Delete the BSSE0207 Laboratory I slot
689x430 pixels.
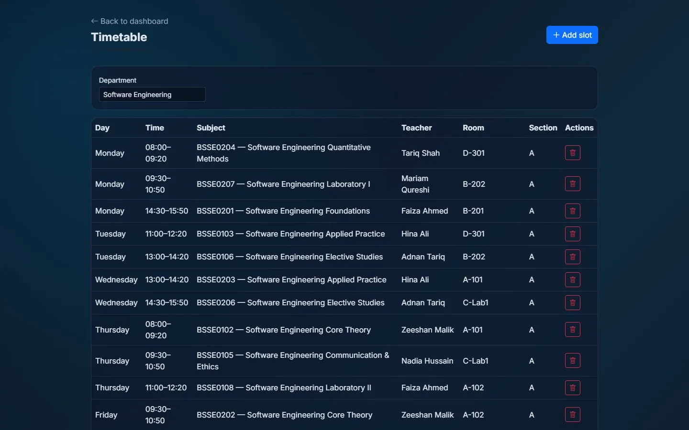572,184
